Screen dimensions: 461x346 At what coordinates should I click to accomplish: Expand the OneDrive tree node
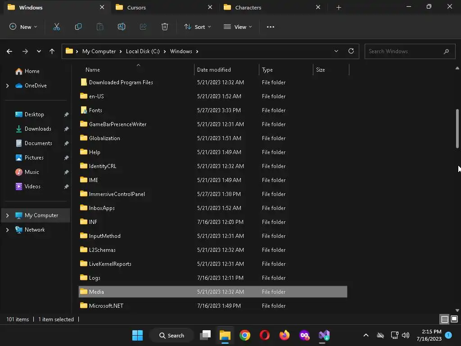[7, 86]
